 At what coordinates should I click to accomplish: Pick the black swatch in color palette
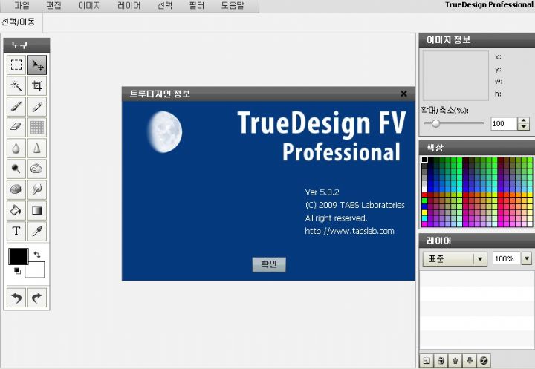coord(424,160)
